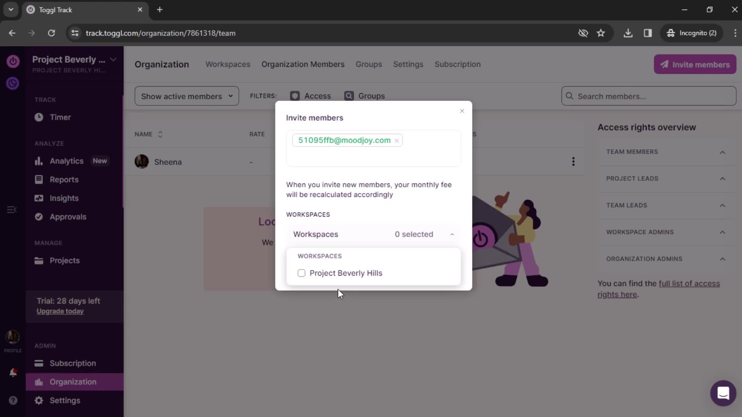Open the Analytics panel
Image resolution: width=742 pixels, height=417 pixels.
click(x=67, y=160)
